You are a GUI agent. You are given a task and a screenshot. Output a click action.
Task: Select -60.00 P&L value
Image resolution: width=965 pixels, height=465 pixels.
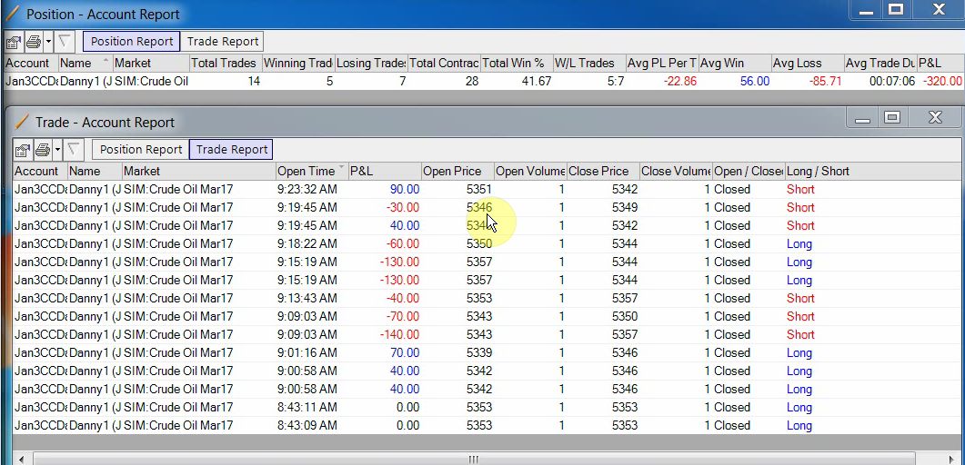[403, 244]
